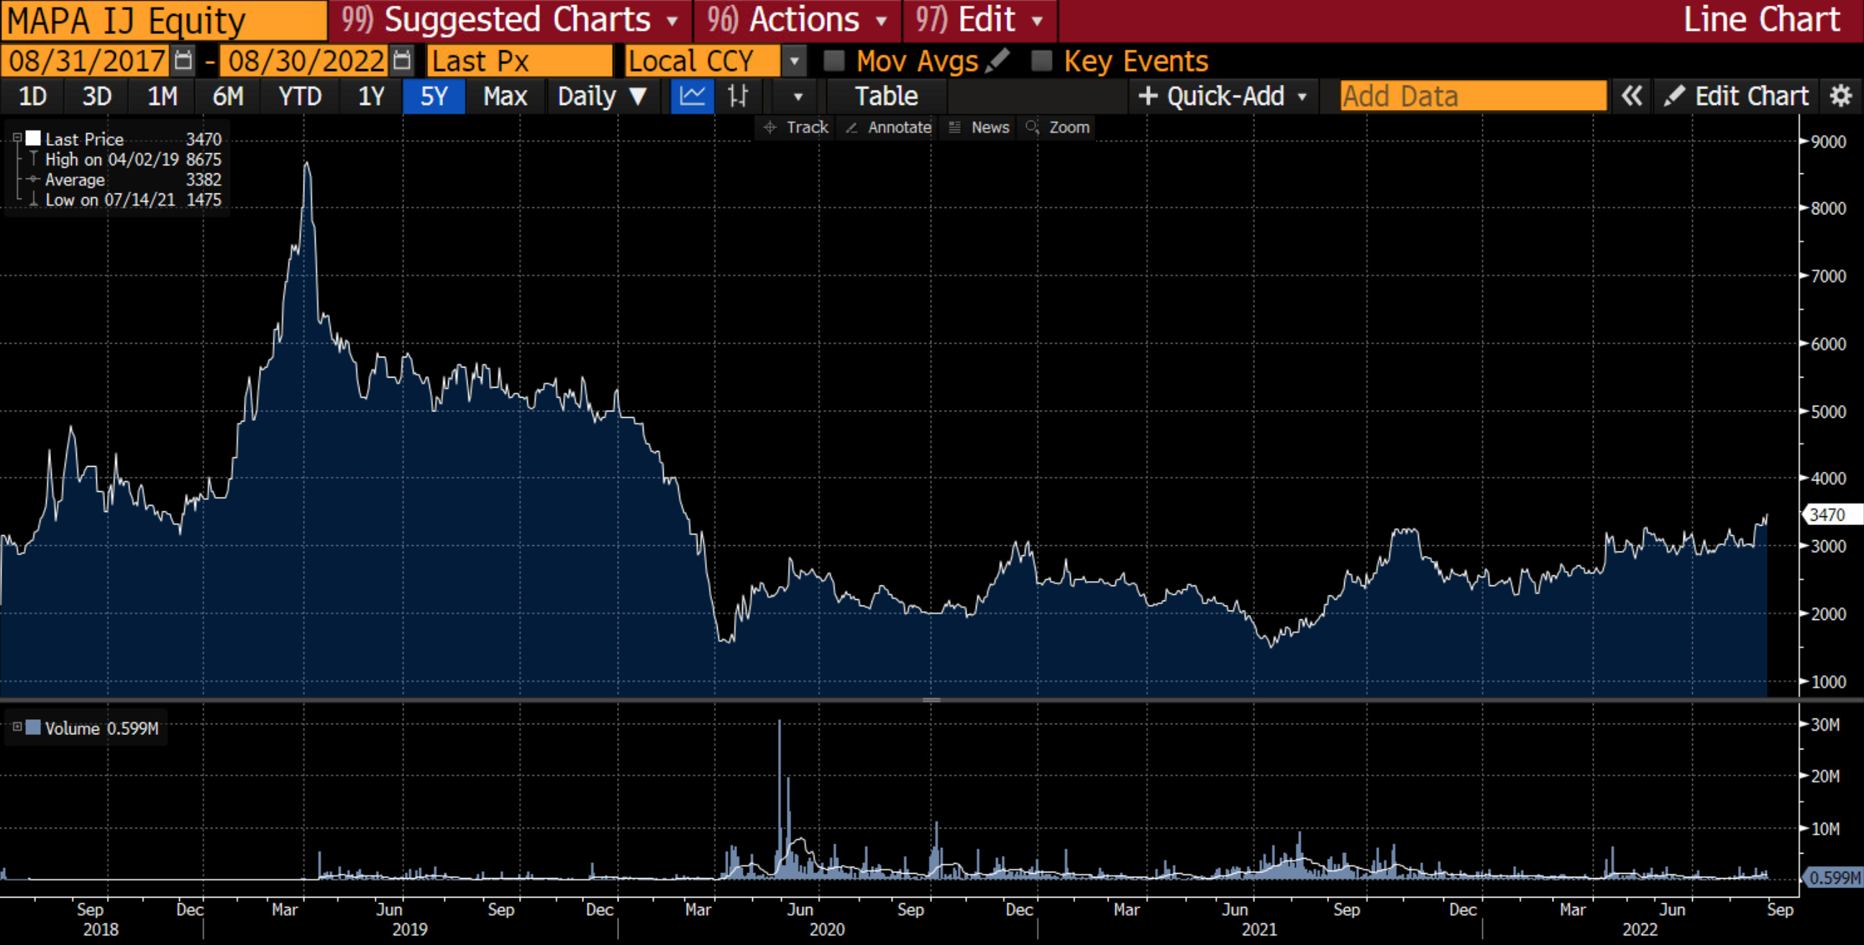Click the Low on 07/14/21 legend row

(124, 200)
